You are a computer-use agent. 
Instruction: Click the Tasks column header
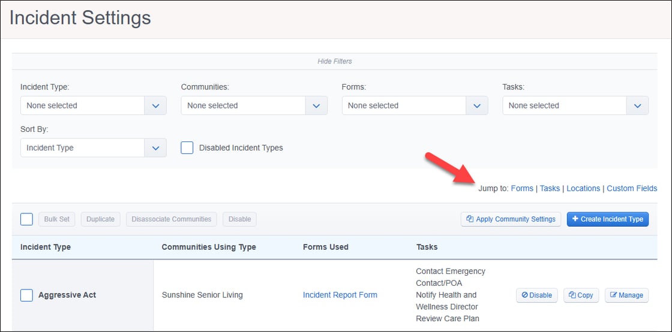[427, 247]
